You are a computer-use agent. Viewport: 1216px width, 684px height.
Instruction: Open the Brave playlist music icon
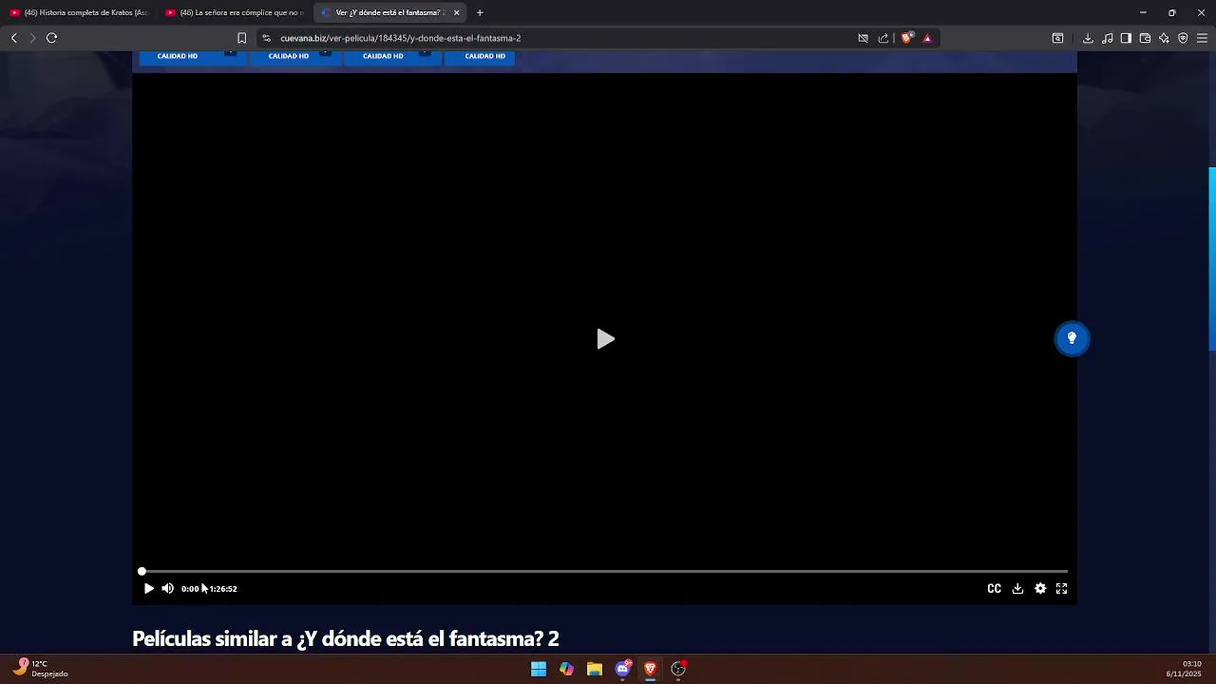(1107, 38)
